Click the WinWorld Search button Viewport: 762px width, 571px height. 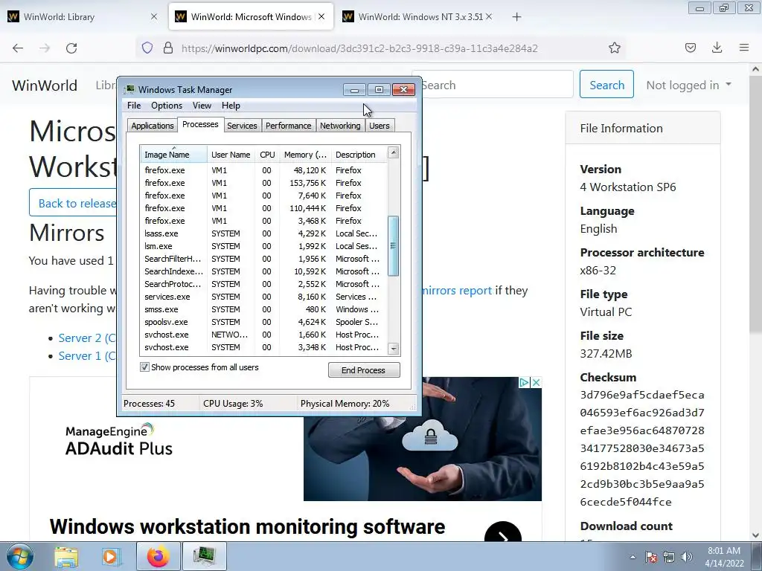point(606,84)
